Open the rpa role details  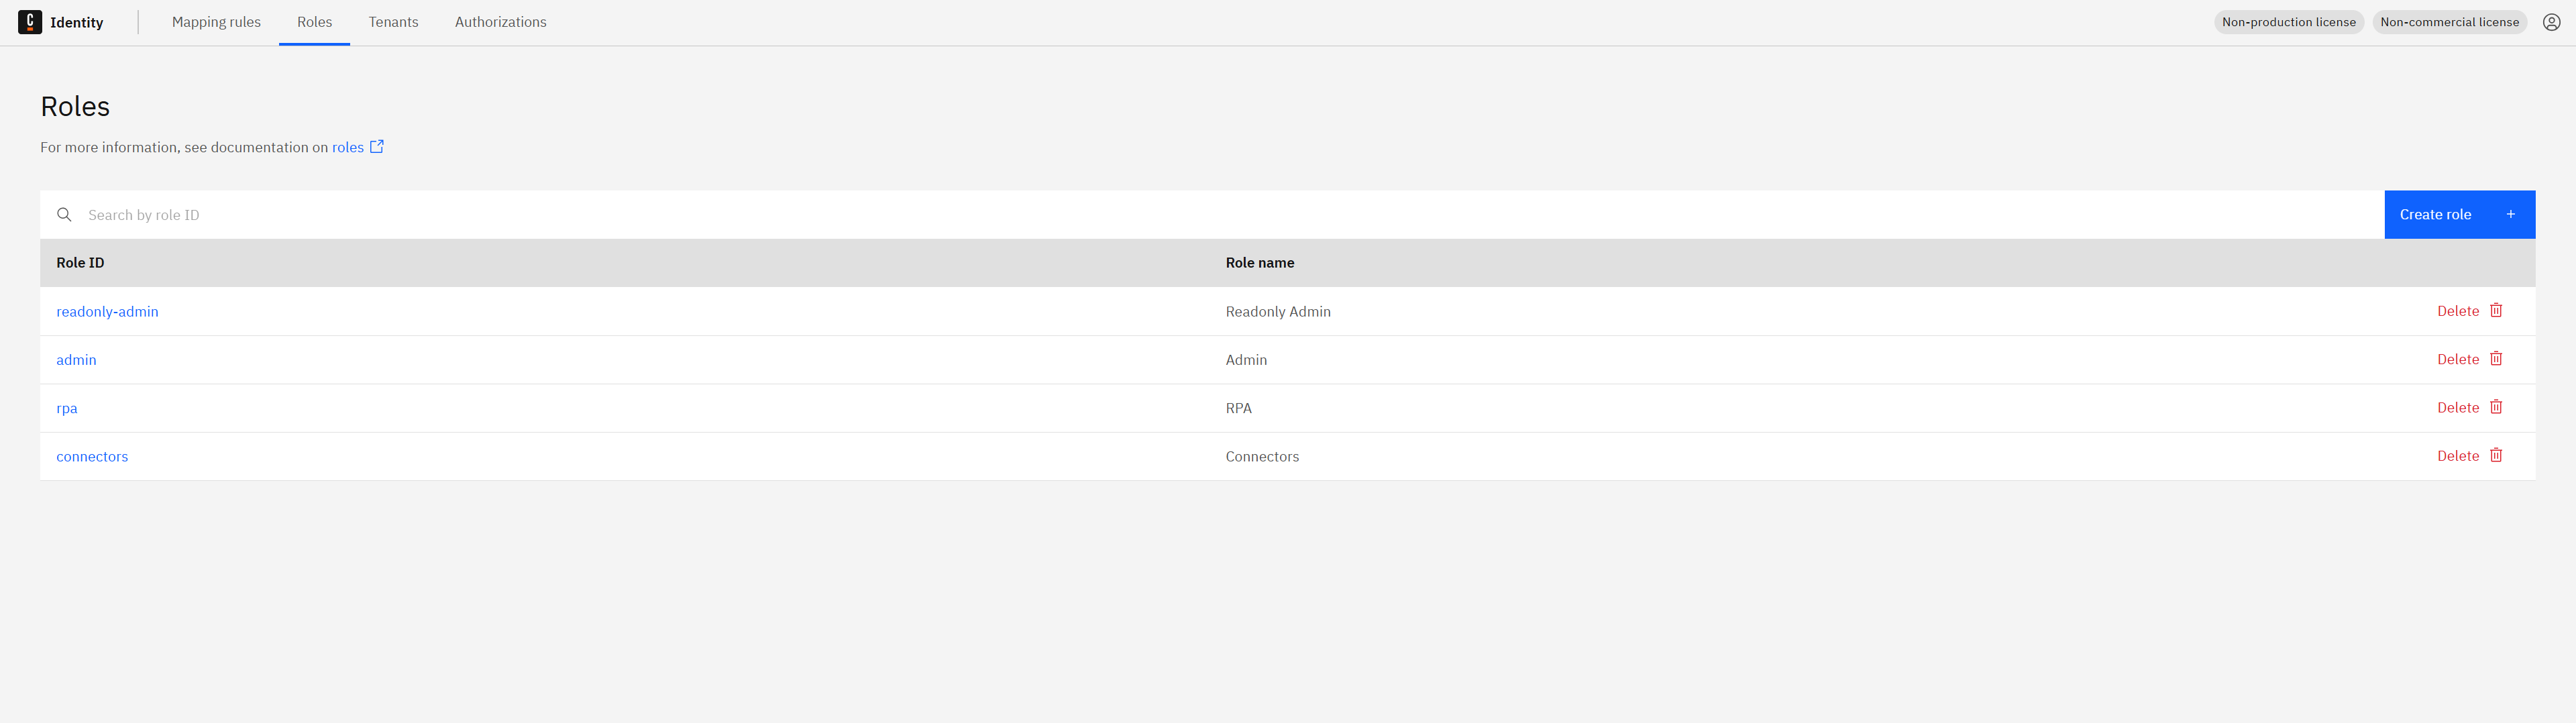click(x=67, y=408)
